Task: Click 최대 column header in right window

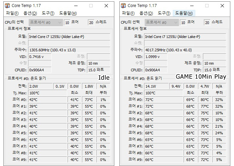Action: (x=205, y=93)
